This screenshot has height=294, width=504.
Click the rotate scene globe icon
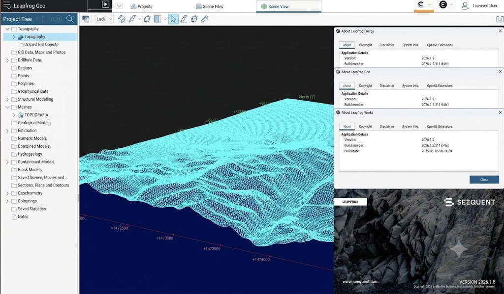(122, 19)
